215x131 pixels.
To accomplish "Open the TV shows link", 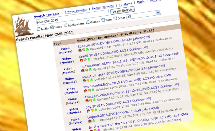I will 125,4.
